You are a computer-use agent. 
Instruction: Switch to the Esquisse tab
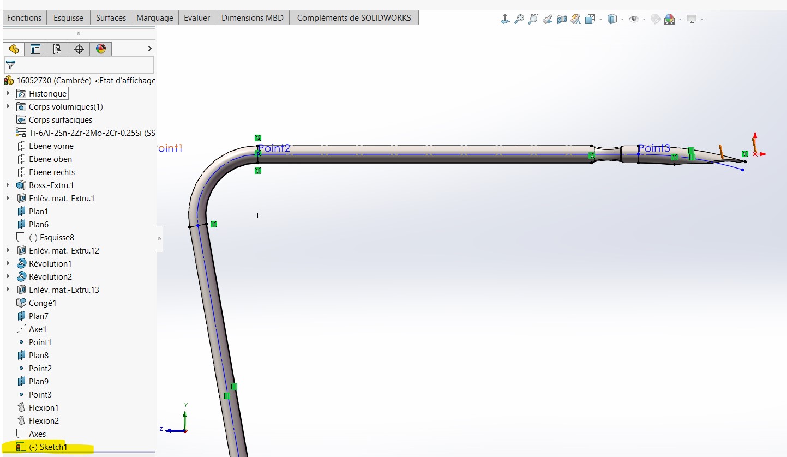[x=68, y=18]
